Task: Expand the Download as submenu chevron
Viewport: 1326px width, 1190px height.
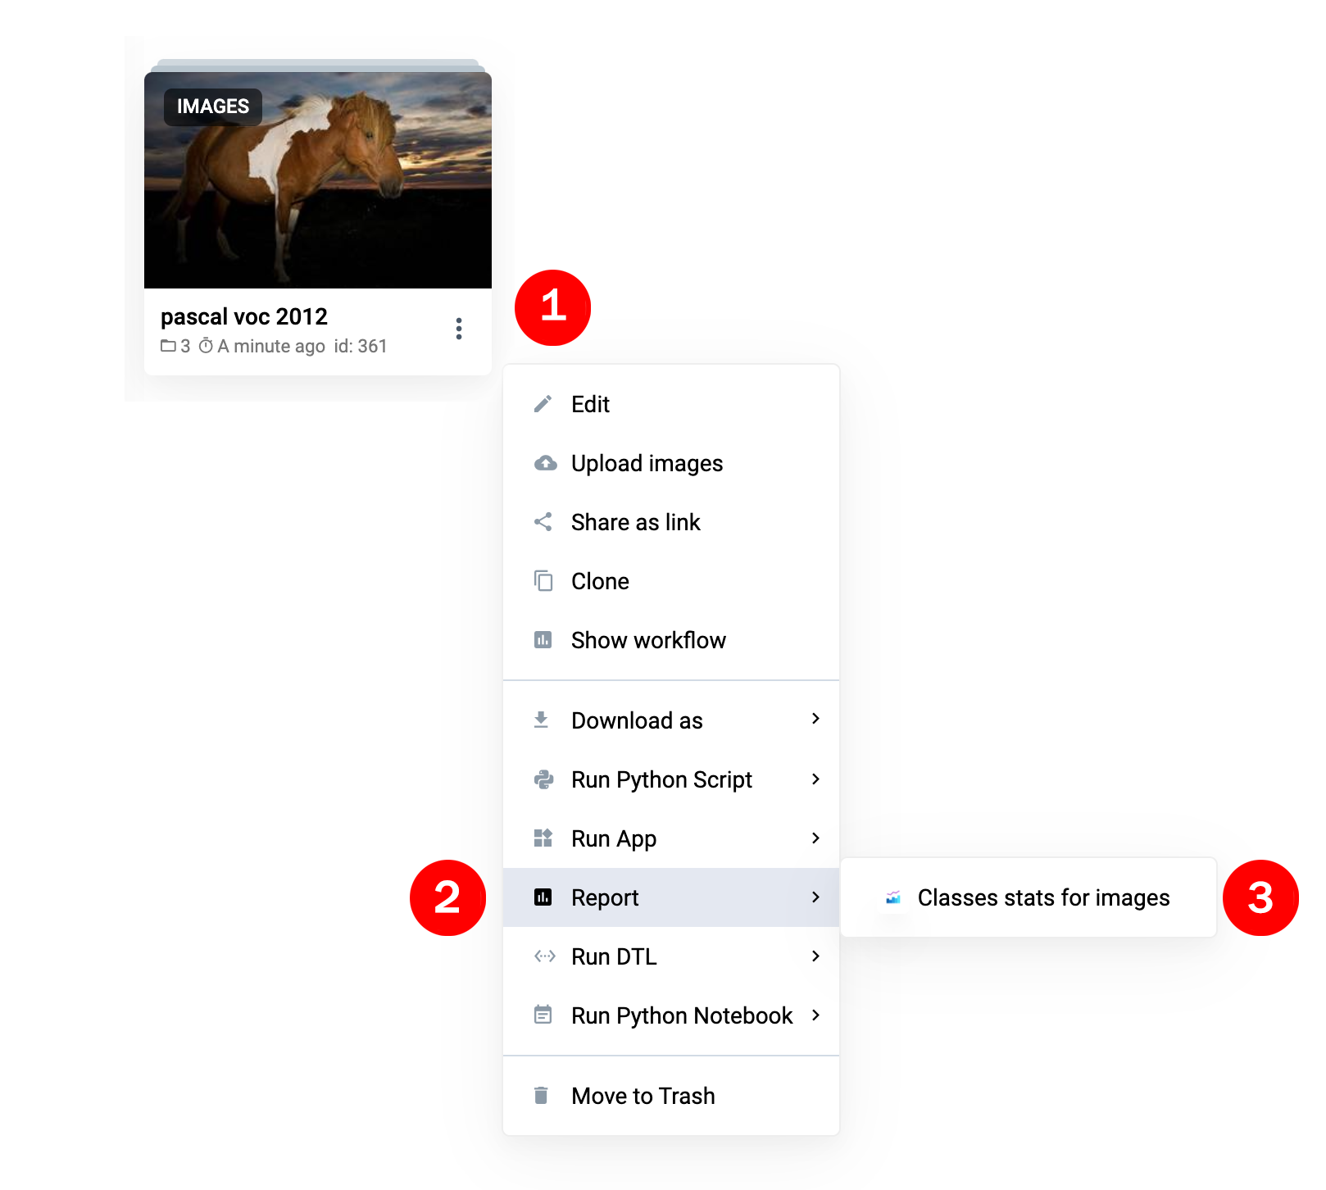Action: pos(815,719)
